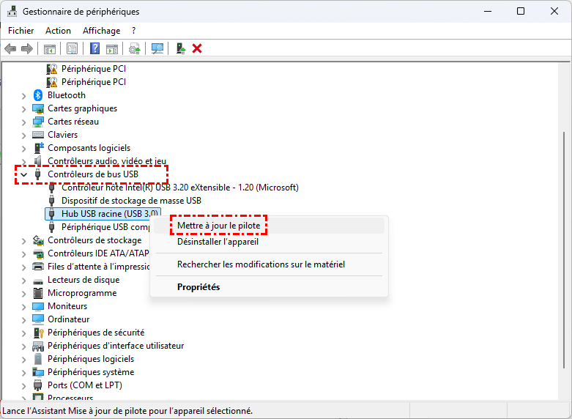Click the show/hide console tree icon

click(50, 48)
